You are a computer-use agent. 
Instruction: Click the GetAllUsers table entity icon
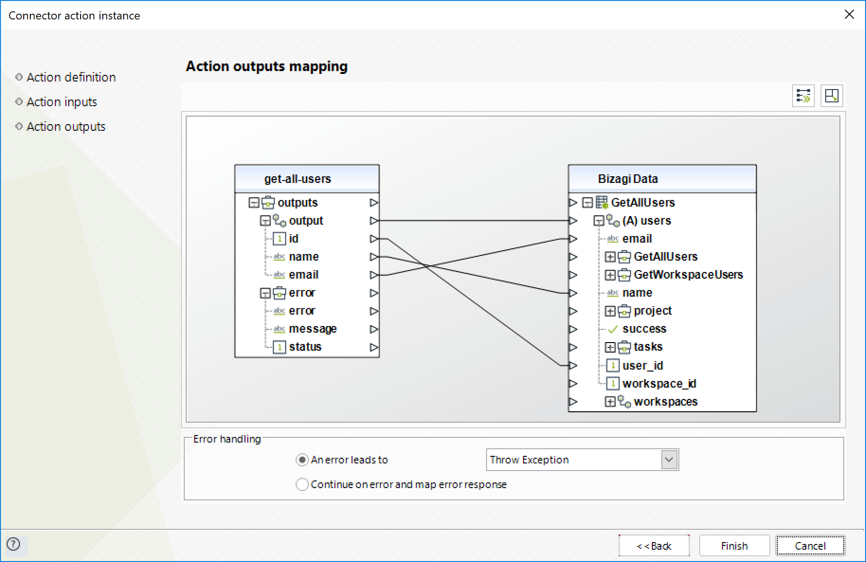(x=602, y=202)
